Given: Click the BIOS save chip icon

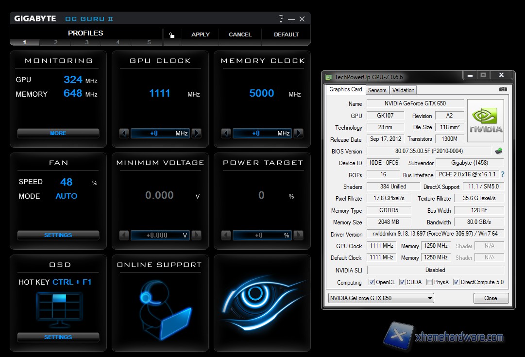Looking at the screenshot, I should point(499,151).
